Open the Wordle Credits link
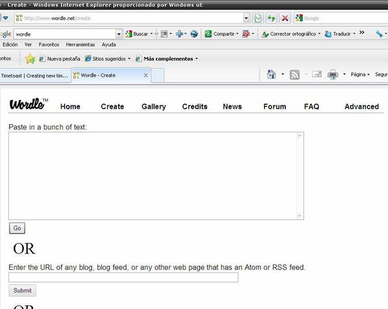This screenshot has width=388, height=309. point(195,106)
